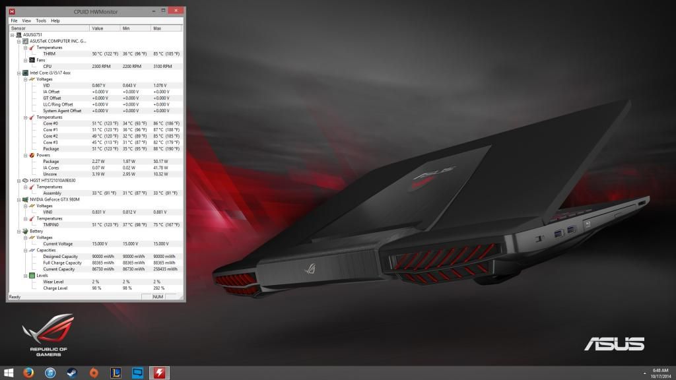
Task: Select the Uncore power row
Action: click(x=95, y=174)
